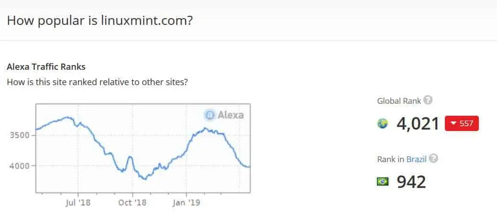Click the traffic rank line chart
The image size is (497, 219).
coord(143,148)
